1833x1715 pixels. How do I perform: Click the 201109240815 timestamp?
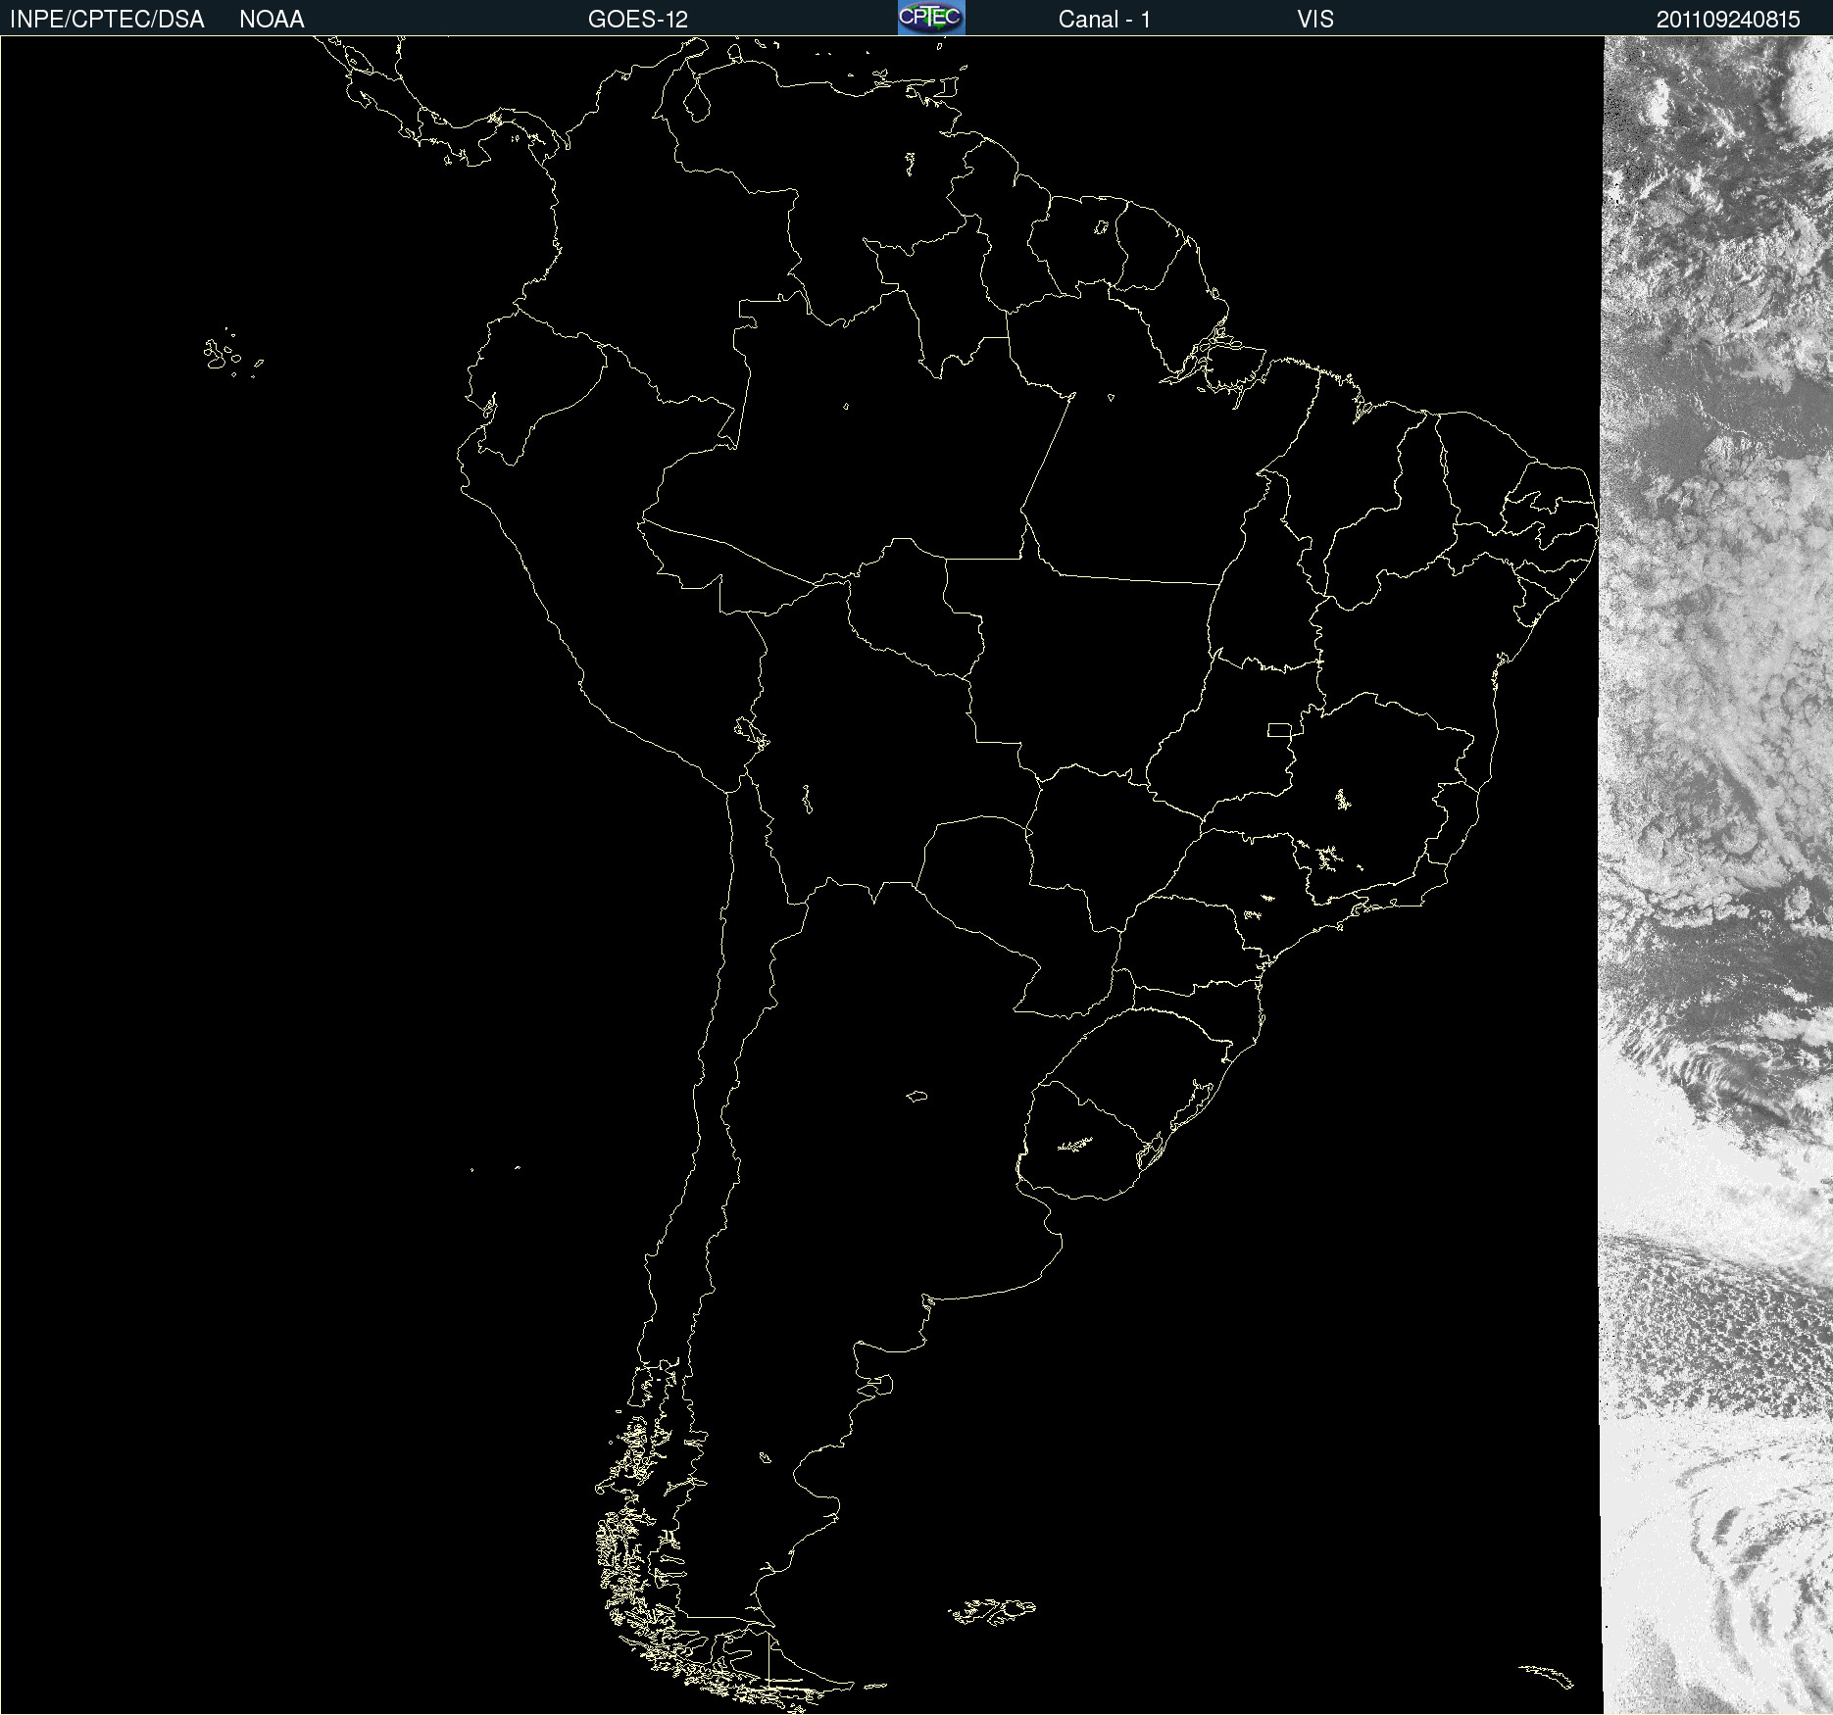(x=1728, y=20)
